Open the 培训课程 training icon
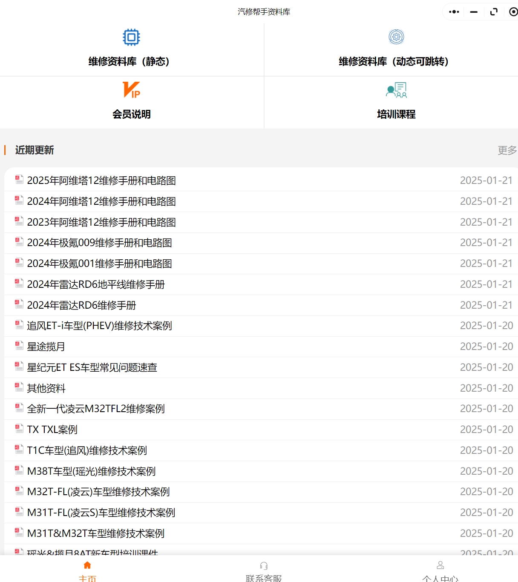This screenshot has width=518, height=582. 396,90
